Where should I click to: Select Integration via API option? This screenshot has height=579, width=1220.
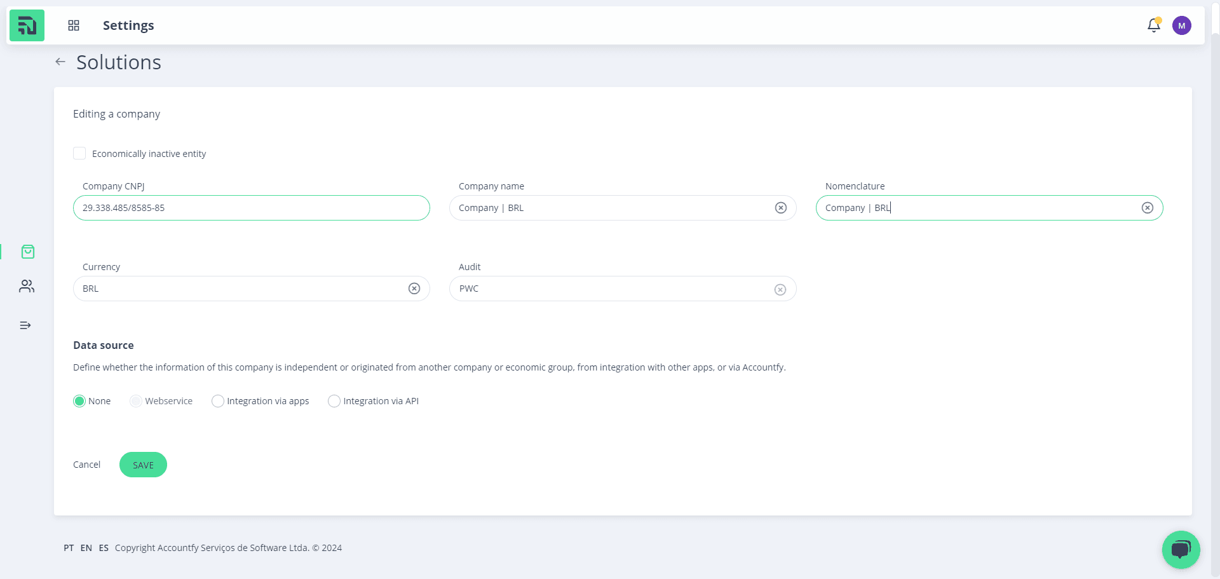334,401
